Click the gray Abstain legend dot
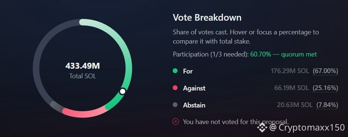The height and width of the screenshot is (137, 348). (175, 105)
